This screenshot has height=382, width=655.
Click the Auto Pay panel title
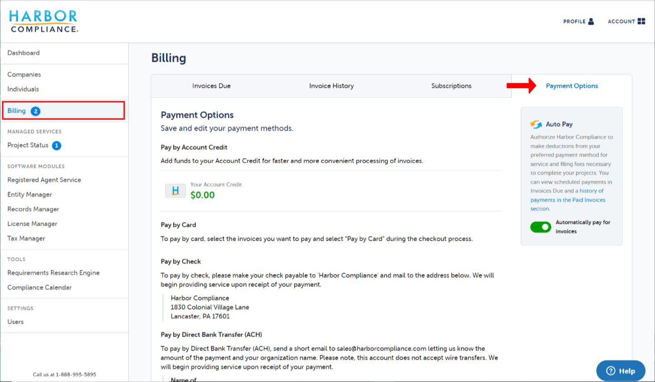[x=559, y=124]
